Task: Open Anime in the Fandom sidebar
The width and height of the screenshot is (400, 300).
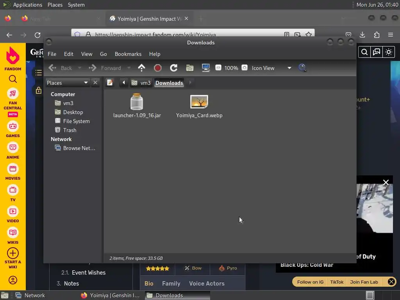Action: point(13,151)
